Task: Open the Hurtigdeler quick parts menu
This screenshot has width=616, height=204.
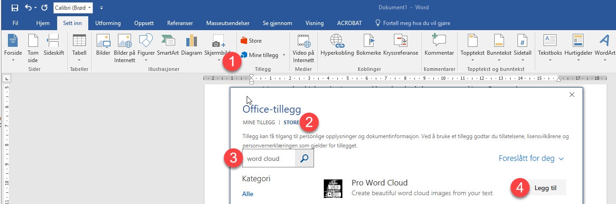Action: click(578, 48)
